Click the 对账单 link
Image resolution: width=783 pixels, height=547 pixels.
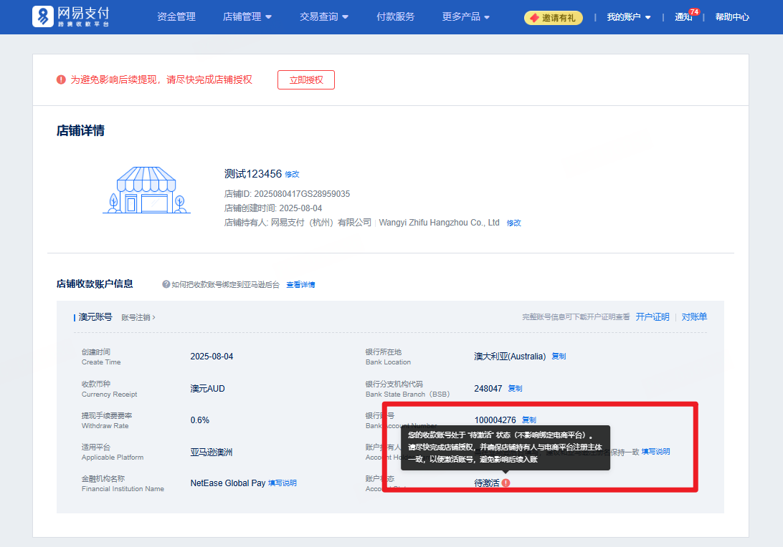(693, 316)
